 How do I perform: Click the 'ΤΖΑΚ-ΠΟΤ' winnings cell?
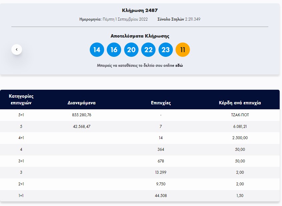(x=240, y=115)
